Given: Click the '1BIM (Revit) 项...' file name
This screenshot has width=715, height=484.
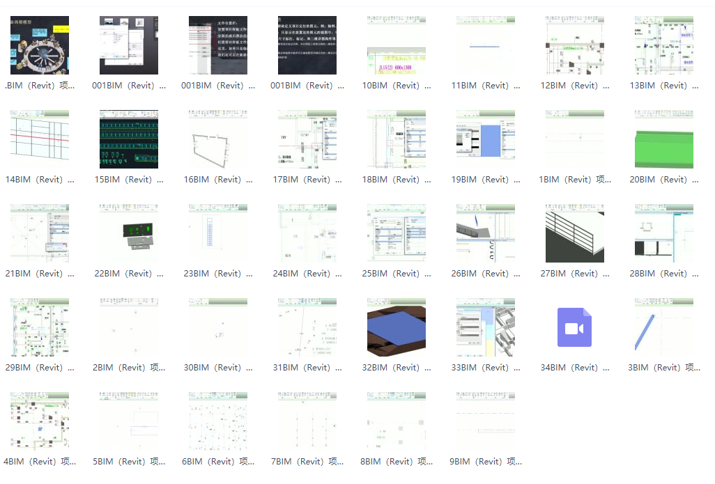Looking at the screenshot, I should [574, 180].
